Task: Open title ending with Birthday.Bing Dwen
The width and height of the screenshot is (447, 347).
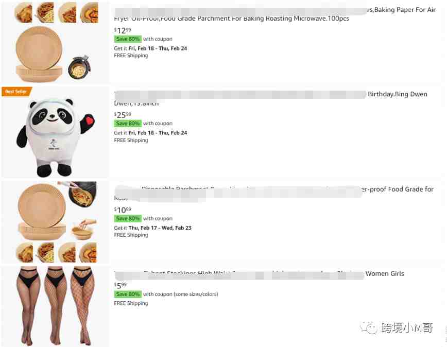Action: coord(270,98)
